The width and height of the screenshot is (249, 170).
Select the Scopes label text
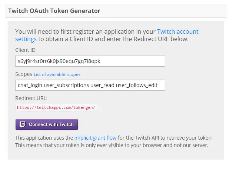point(24,74)
